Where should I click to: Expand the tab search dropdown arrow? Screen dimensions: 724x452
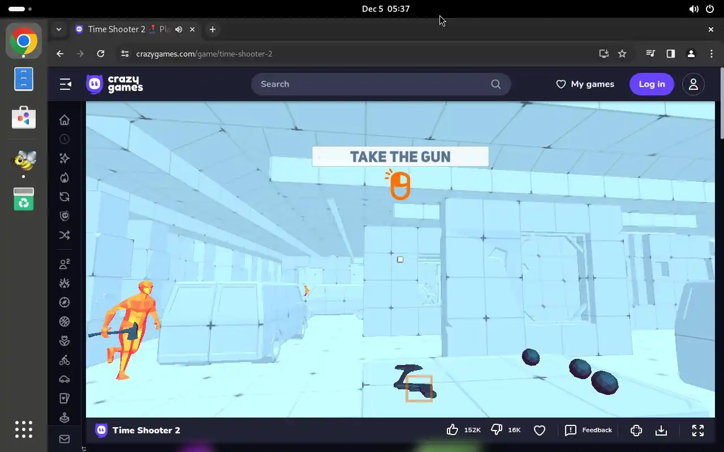(x=58, y=29)
